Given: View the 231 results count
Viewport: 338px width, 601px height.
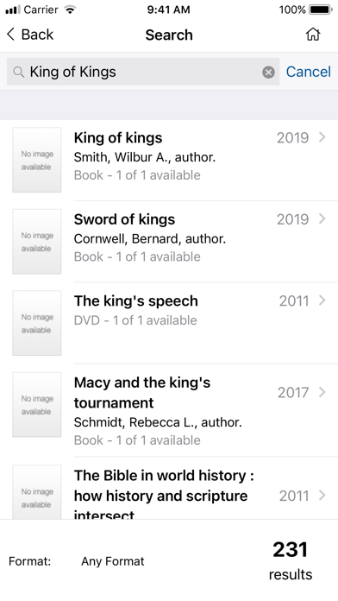Looking at the screenshot, I should click(x=291, y=560).
